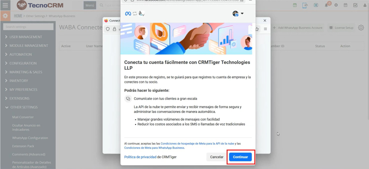Click the quick create plus icon

(x=336, y=5)
